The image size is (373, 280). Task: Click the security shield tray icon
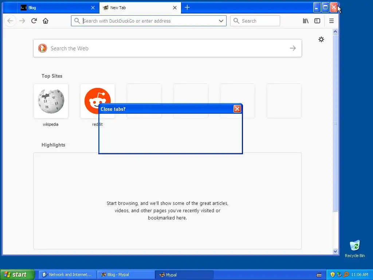pyautogui.click(x=333, y=275)
